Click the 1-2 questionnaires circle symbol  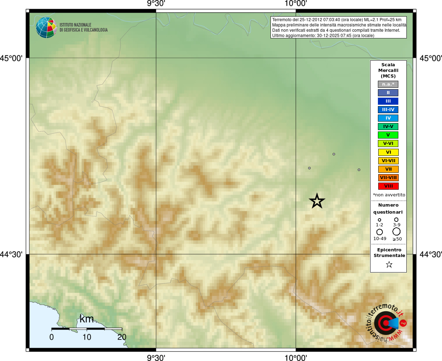(x=379, y=220)
